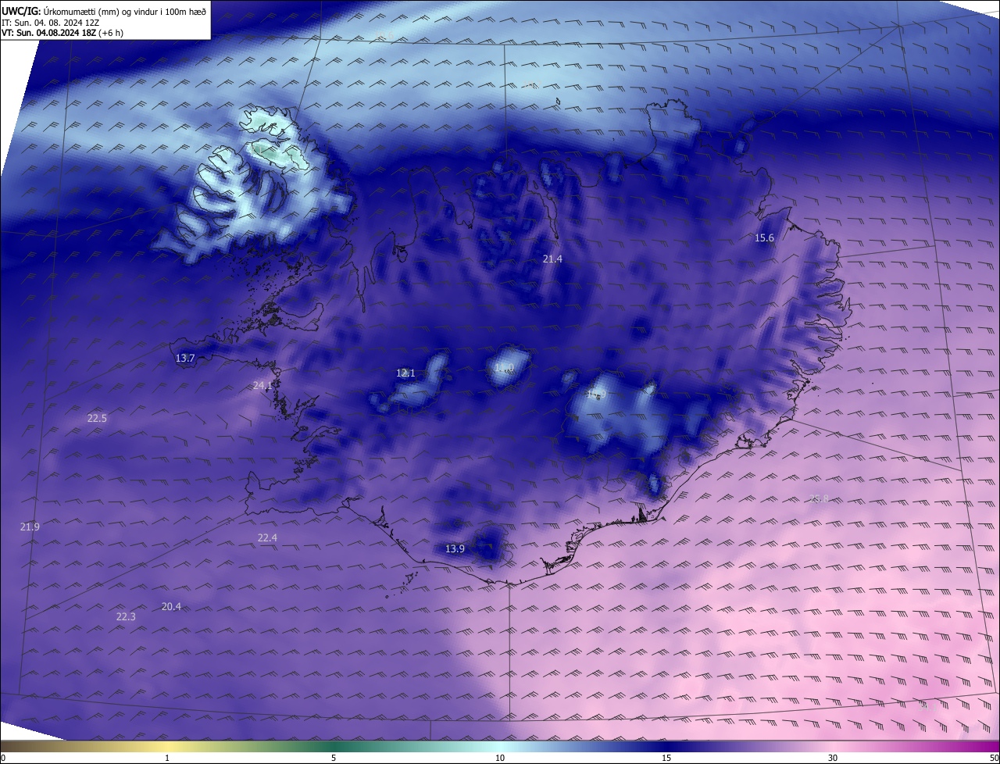Screen dimensions: 1000x764
Task: Click the map value label '21.4'
Action: [552, 259]
